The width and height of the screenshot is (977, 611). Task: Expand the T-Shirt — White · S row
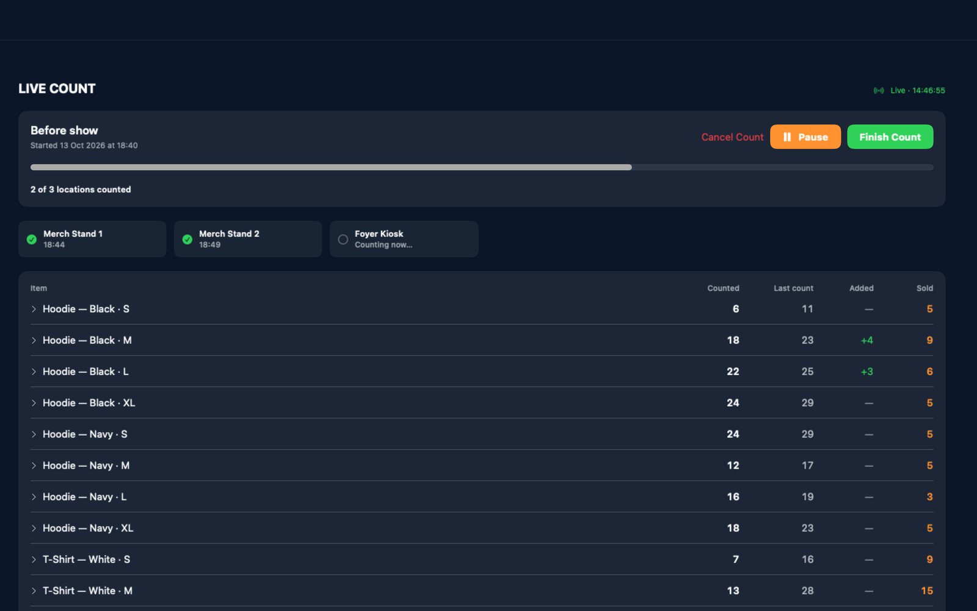coord(34,560)
